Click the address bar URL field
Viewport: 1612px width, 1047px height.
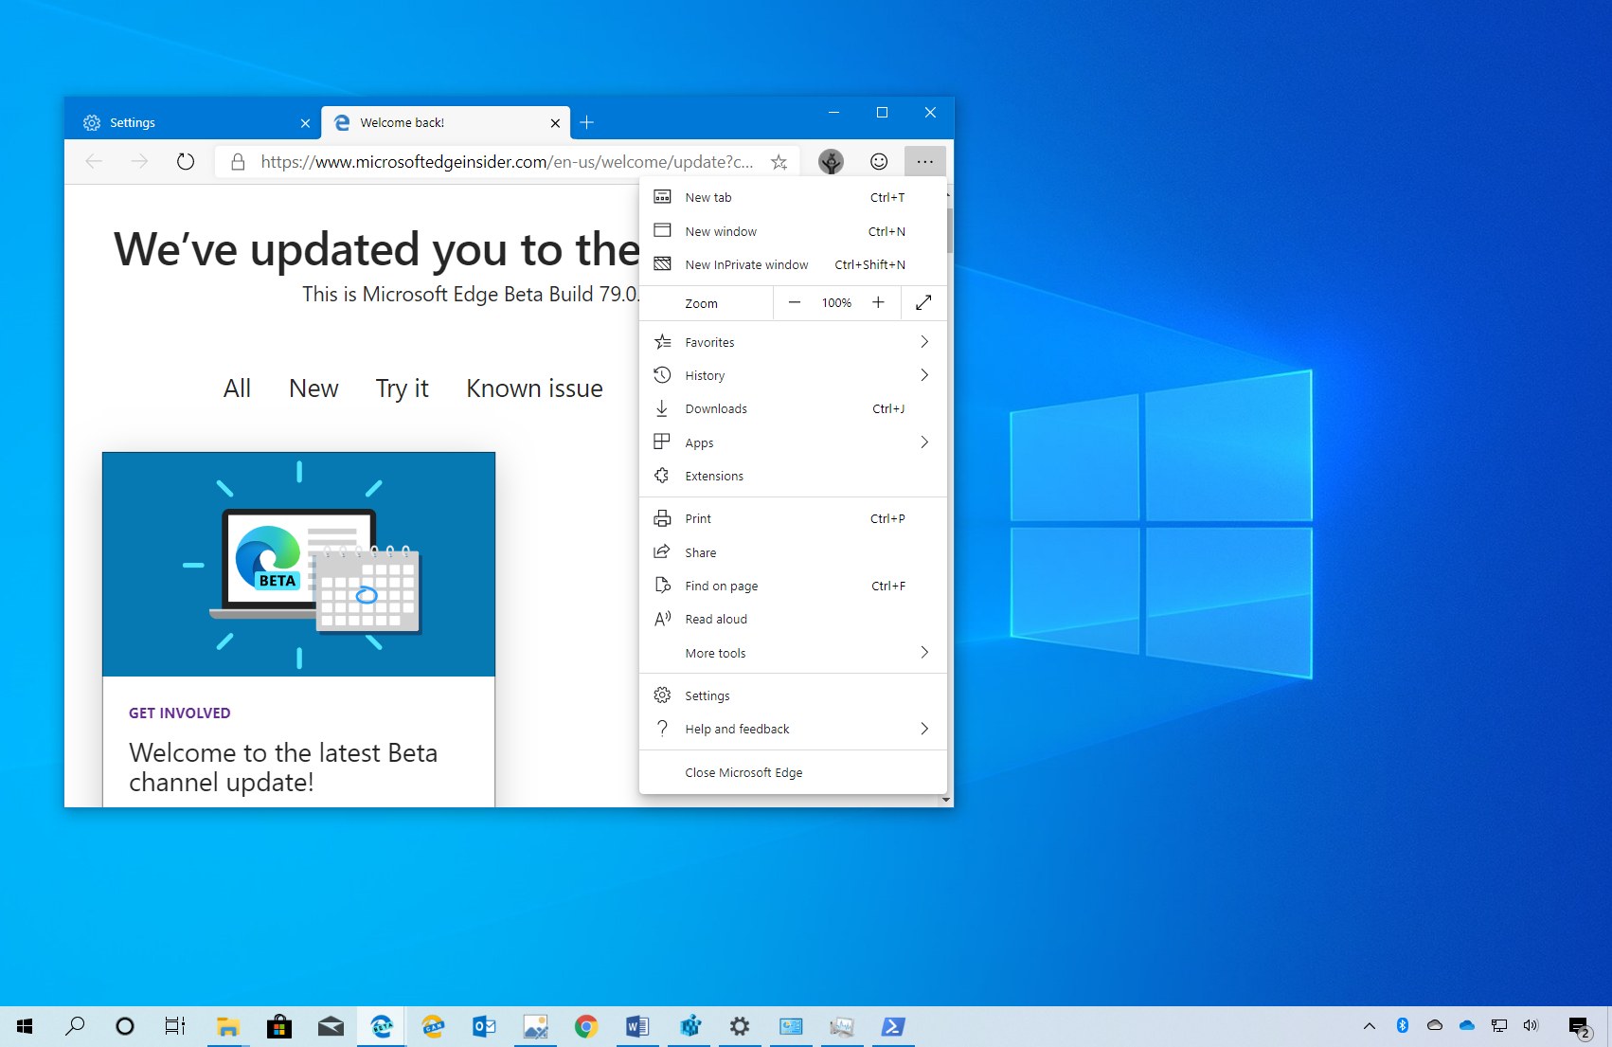click(x=507, y=162)
